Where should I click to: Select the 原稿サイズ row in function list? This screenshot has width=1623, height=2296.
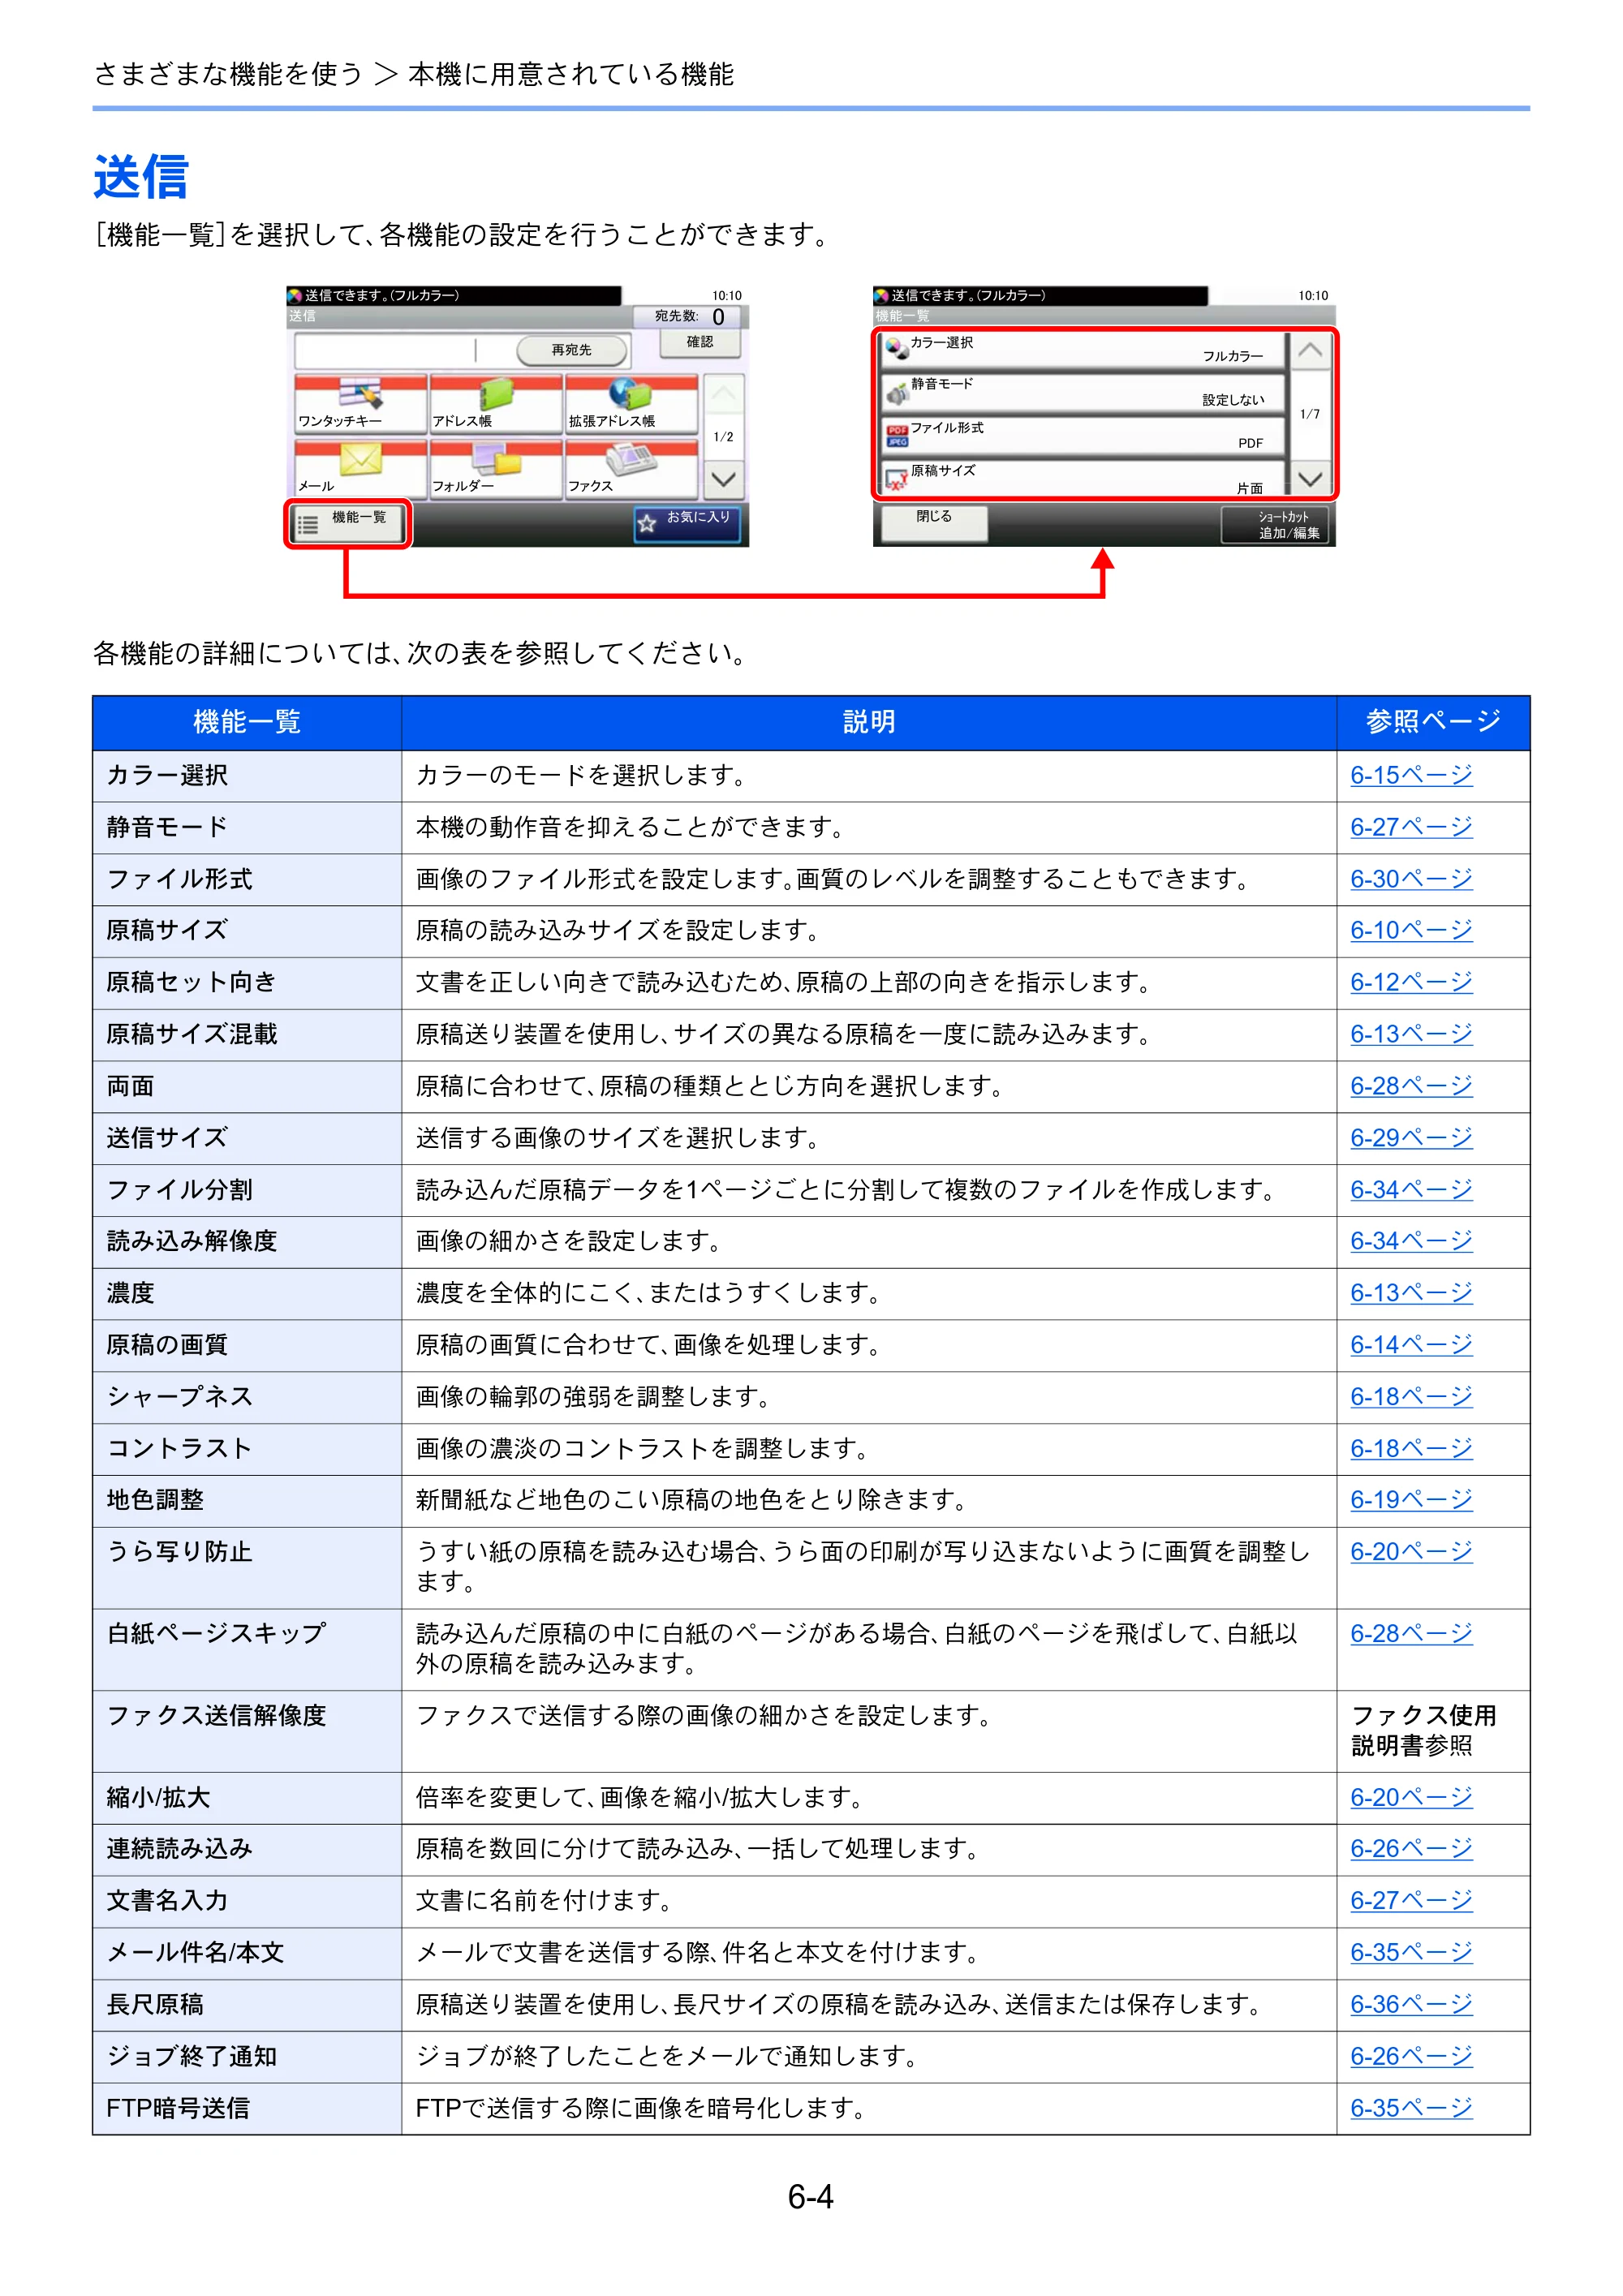pyautogui.click(x=1082, y=477)
